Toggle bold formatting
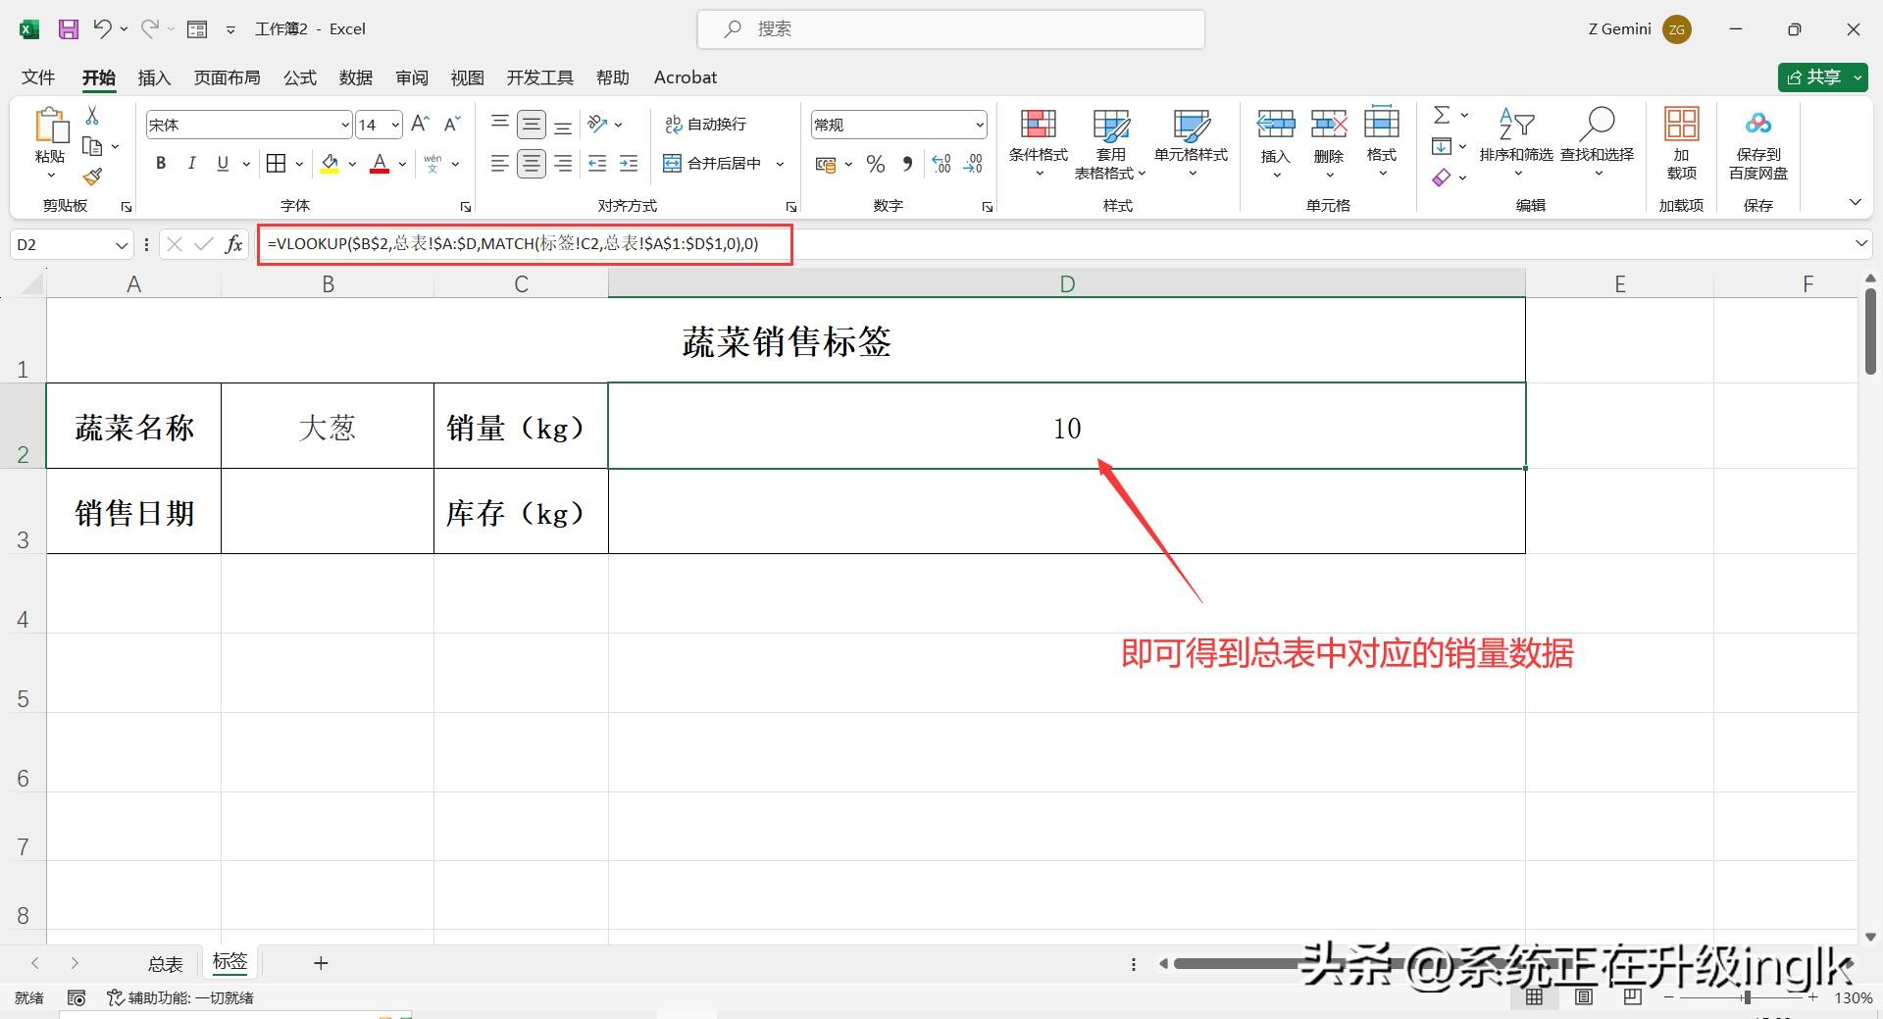The image size is (1883, 1019). pyautogui.click(x=161, y=164)
